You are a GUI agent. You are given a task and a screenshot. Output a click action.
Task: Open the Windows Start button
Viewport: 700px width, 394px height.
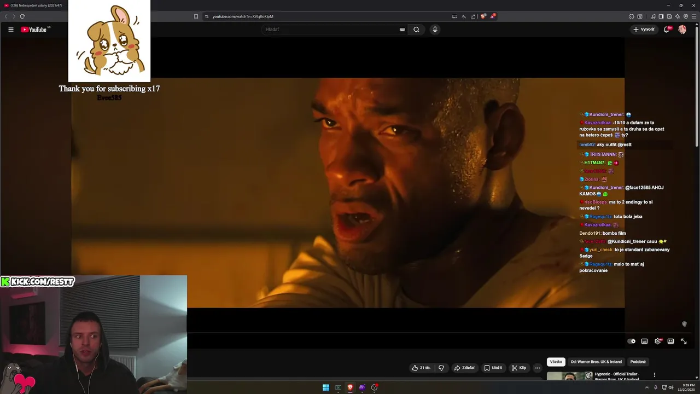pos(326,387)
